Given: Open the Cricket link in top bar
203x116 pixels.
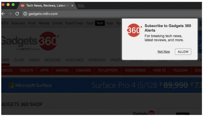Looking at the screenshot, I should pos(57,23).
